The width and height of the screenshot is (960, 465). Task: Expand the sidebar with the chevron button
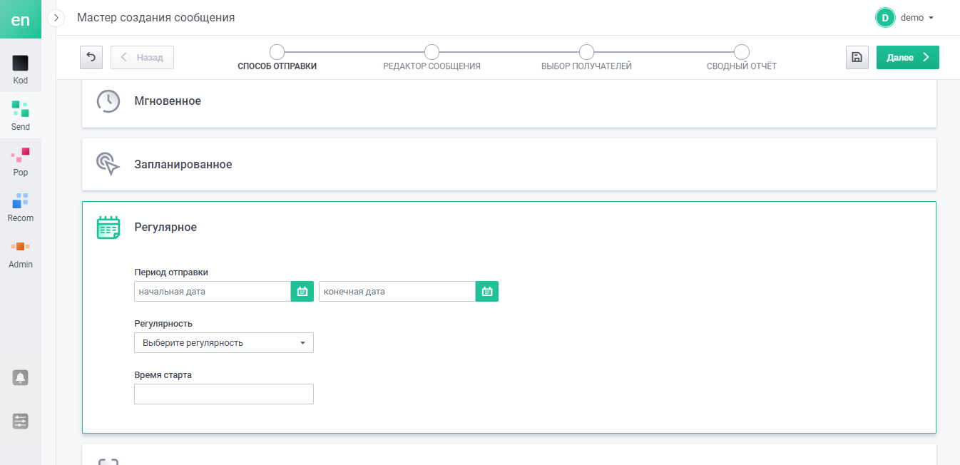click(56, 17)
